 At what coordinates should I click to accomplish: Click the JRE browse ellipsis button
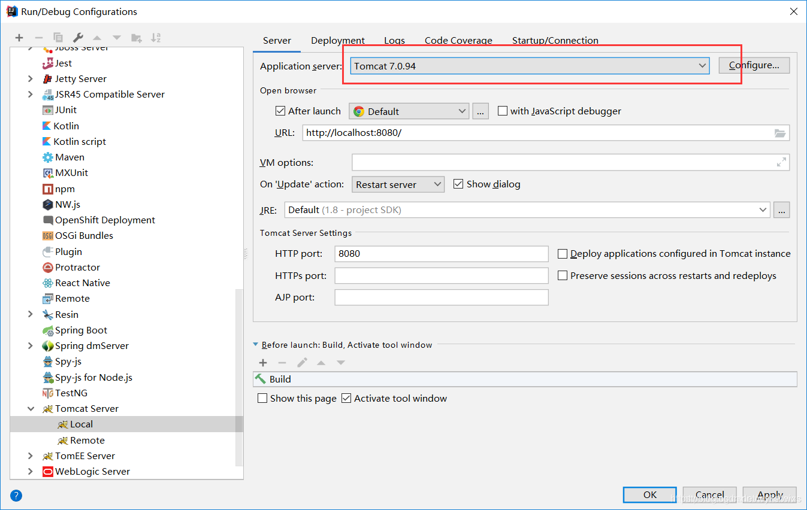782,210
